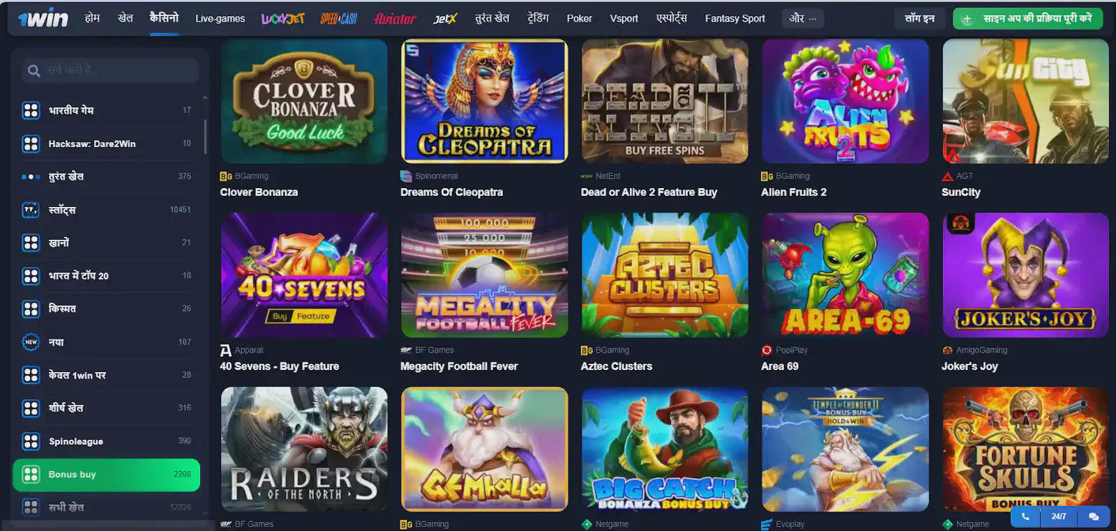Open the Aviator game logo link
Image resolution: width=1116 pixels, height=531 pixels.
395,19
